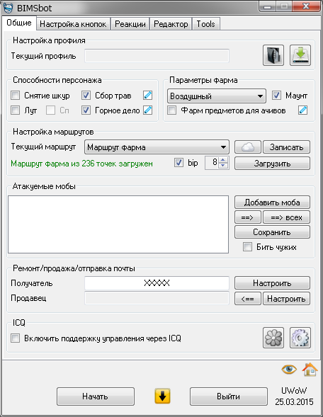Screen dimensions: 323x417
Task: Edit herb gathering list pencil icon
Action: [x=147, y=95]
